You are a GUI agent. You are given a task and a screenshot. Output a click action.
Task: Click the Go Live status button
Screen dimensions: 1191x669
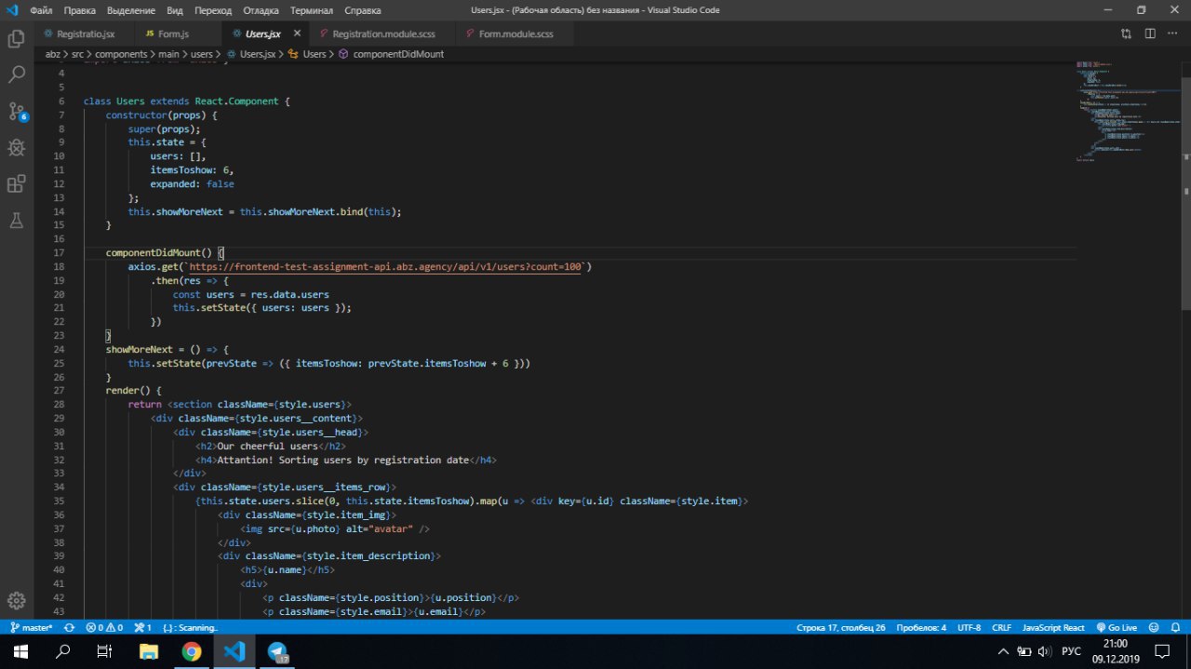[1117, 628]
